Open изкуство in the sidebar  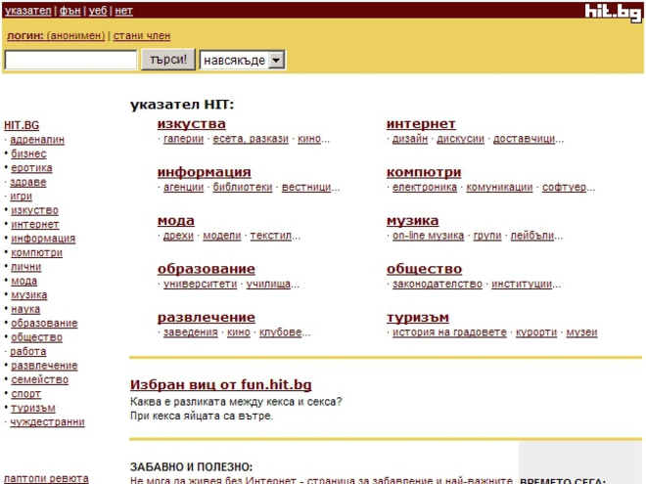[34, 210]
